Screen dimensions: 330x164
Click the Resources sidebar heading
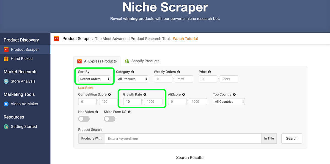pos(14,117)
